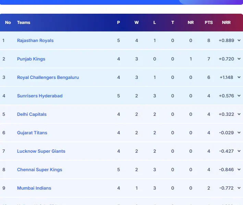243x205 pixels.
Task: Expand the Sunrisers Hyderabad row chevron
Action: 239,96
